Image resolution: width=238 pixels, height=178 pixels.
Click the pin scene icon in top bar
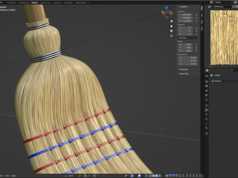pos(232,2)
